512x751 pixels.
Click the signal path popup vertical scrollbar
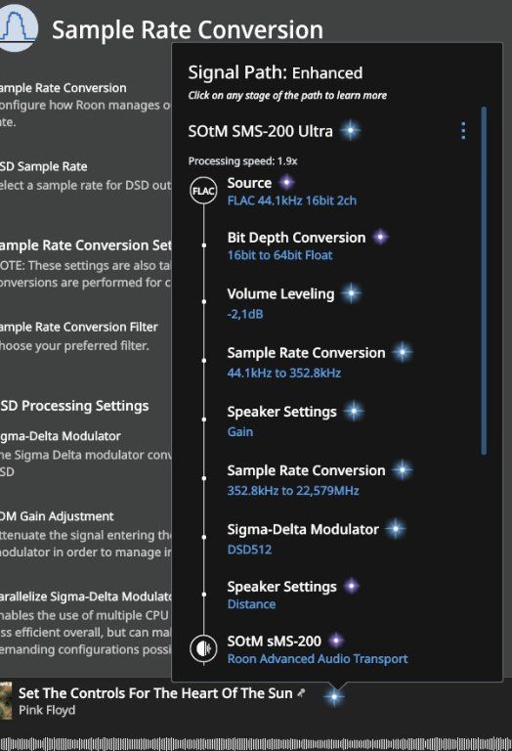[484, 281]
